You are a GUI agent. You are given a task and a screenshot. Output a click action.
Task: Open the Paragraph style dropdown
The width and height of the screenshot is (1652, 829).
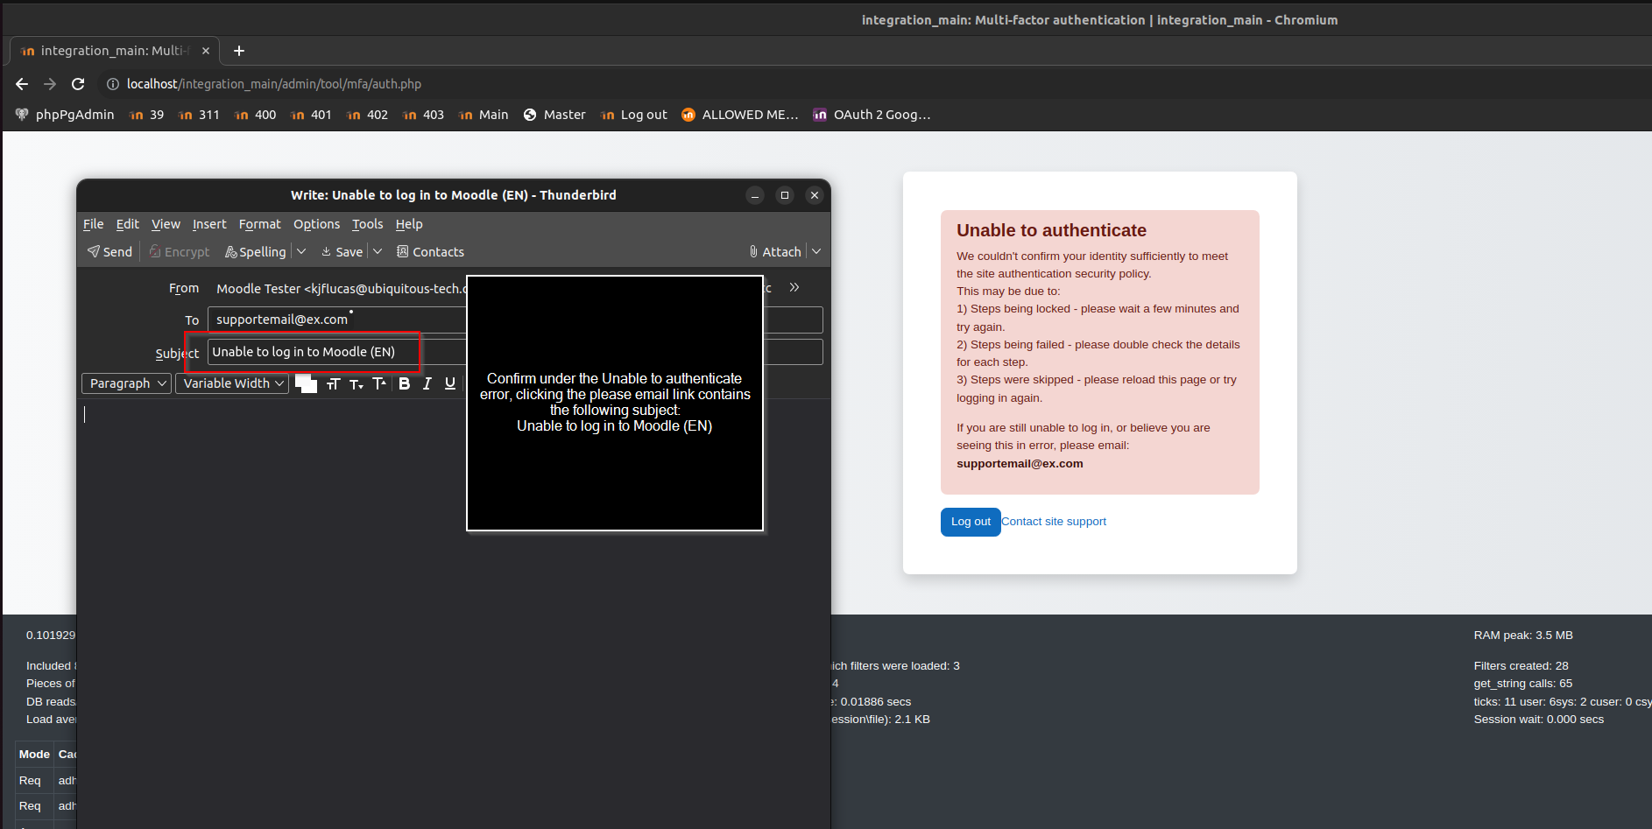point(126,383)
